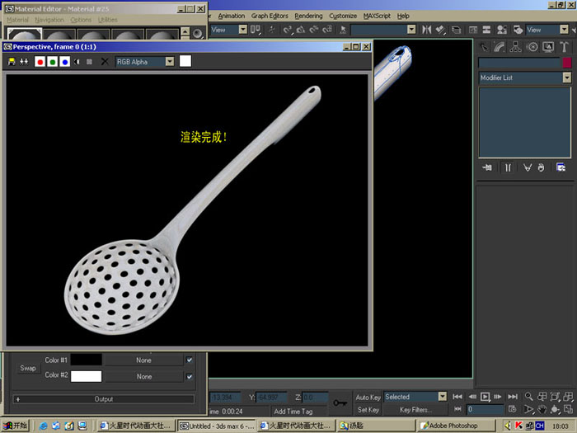Click Configure Modifier Sets icon

[561, 167]
